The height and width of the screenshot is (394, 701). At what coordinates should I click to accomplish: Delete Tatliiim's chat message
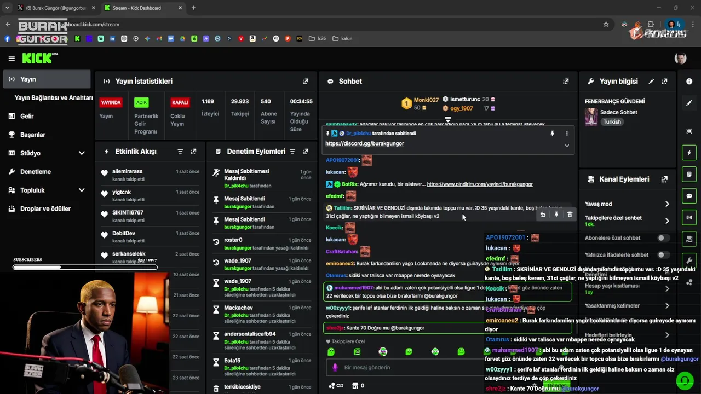[570, 215]
